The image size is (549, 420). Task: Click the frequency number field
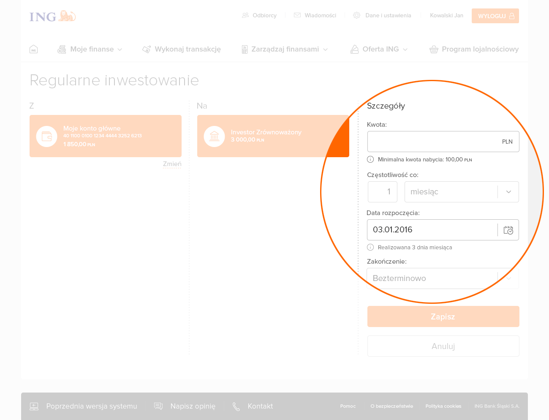(382, 192)
